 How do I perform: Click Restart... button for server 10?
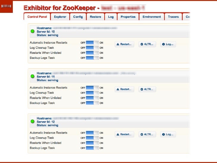[124, 44]
